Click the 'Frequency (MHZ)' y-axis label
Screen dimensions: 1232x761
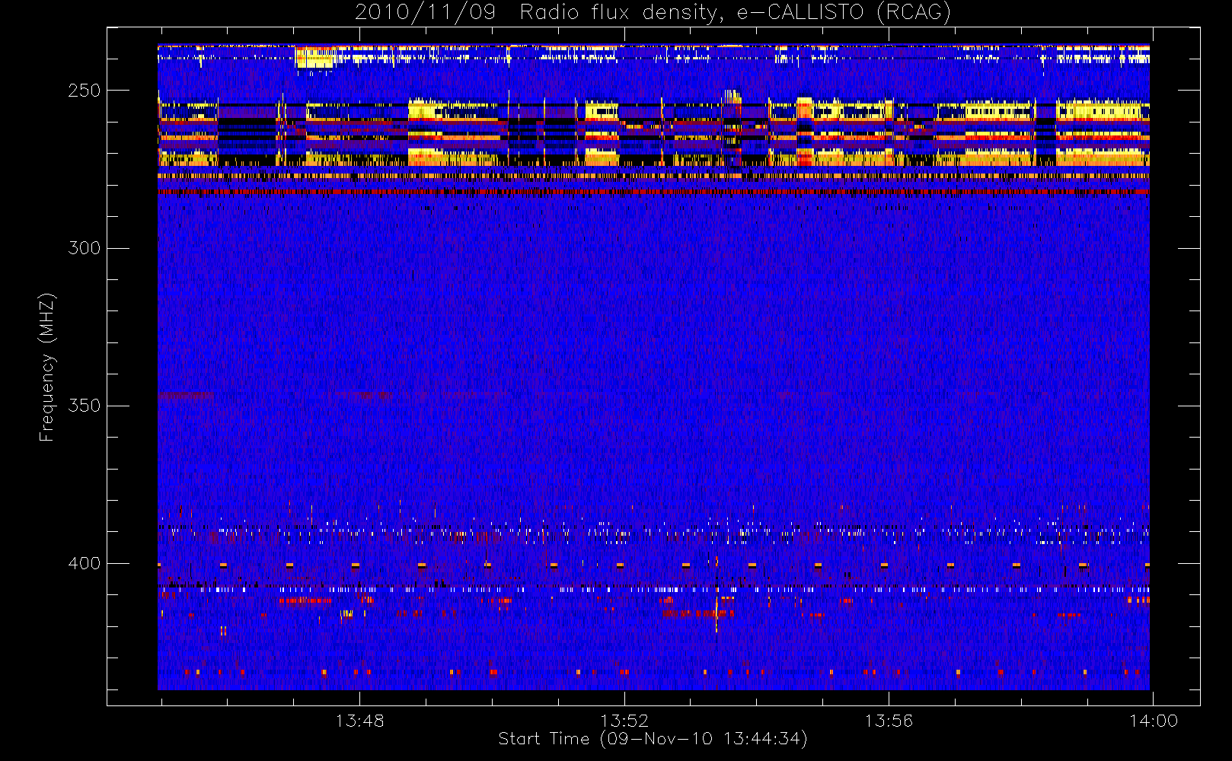click(47, 367)
